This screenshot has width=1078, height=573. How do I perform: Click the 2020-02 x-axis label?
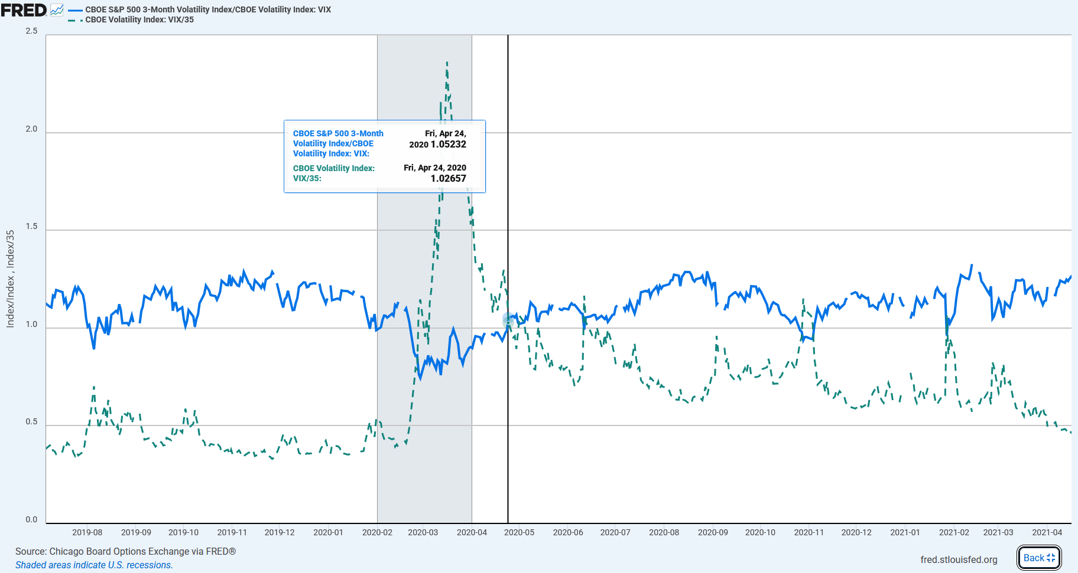[x=377, y=532]
